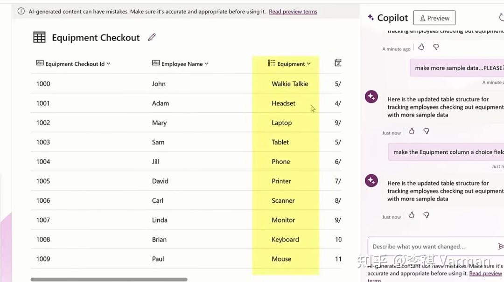The image size is (504, 282).
Task: Click the refresh icon in the Copilot panel
Action: click(502, 17)
